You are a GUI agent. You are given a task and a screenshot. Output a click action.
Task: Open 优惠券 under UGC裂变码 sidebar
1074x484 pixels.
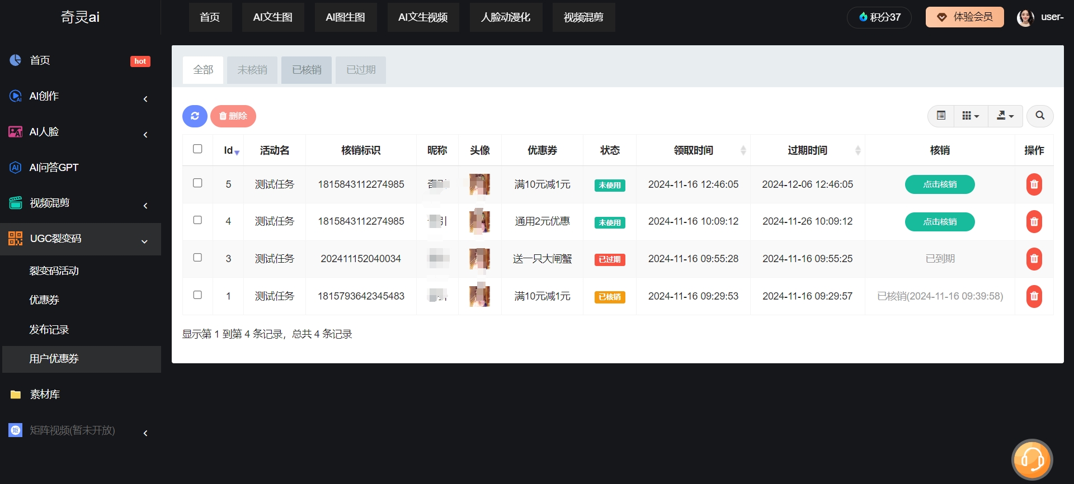(44, 300)
